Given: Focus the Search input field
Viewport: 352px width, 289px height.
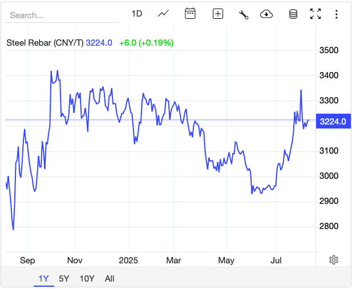Looking at the screenshot, I should click(x=63, y=15).
